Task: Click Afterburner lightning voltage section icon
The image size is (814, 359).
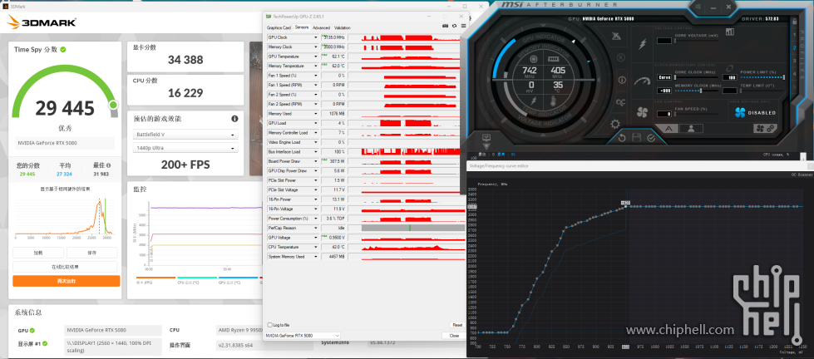Action: click(642, 45)
